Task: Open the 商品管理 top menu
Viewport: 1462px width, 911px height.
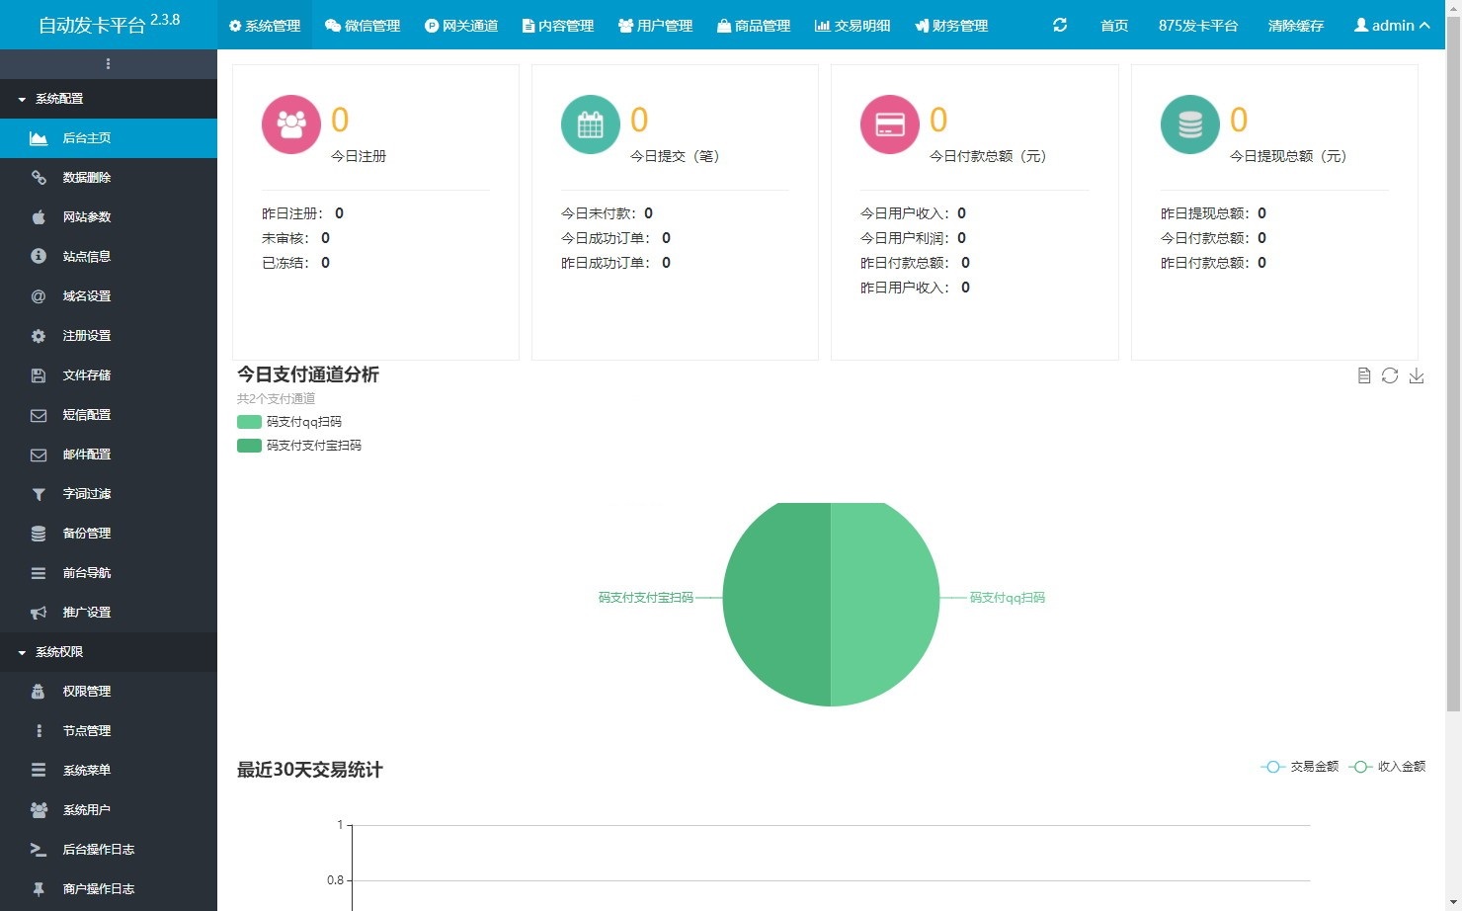Action: [x=754, y=25]
